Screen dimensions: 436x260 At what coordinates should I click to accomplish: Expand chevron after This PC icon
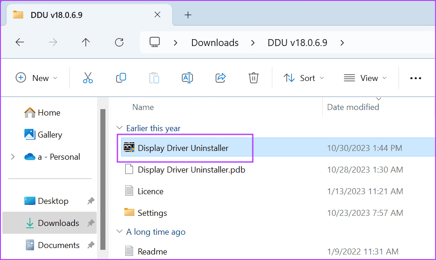pyautogui.click(x=175, y=43)
